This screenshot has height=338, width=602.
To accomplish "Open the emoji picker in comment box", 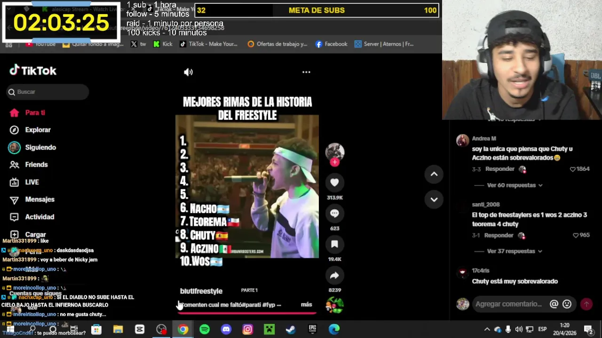I will click(x=567, y=304).
